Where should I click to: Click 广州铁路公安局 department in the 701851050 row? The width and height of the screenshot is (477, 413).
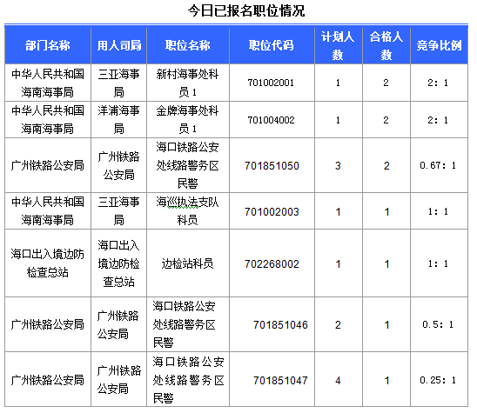tap(48, 165)
